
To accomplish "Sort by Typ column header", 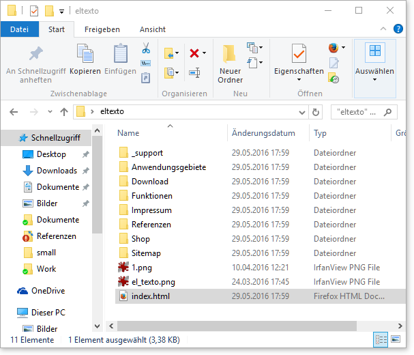I will click(320, 133).
